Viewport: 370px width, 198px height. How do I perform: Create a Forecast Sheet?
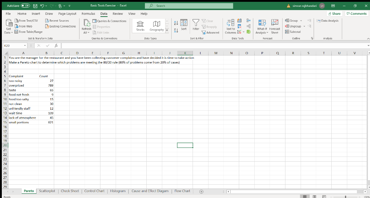[x=275, y=26]
